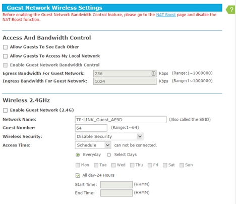The image size is (236, 204).
Task: Click the icon inside Egress Bandwidth field
Action: pos(153,73)
